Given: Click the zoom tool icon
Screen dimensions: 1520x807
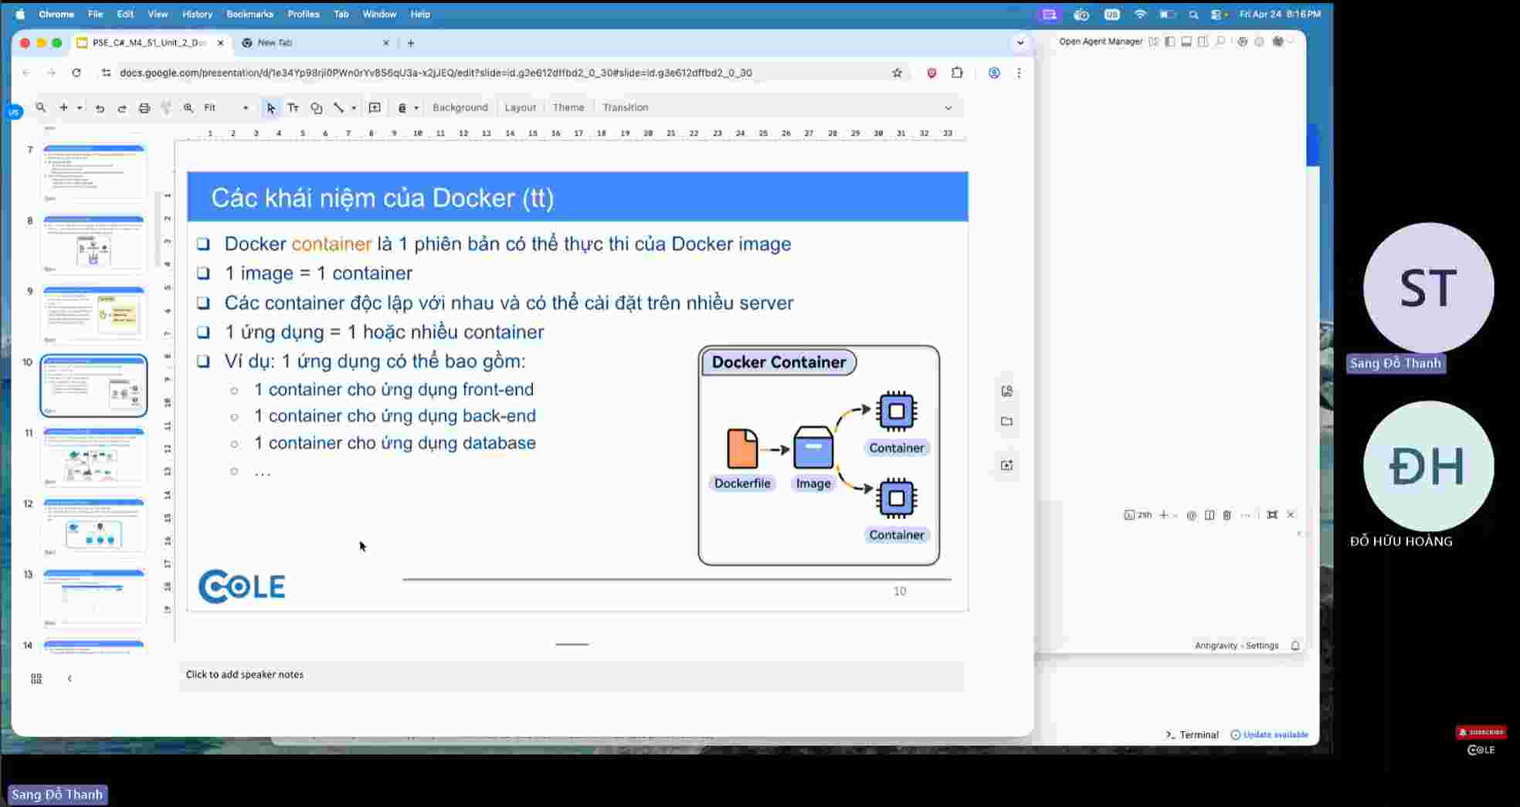Looking at the screenshot, I should [x=188, y=108].
